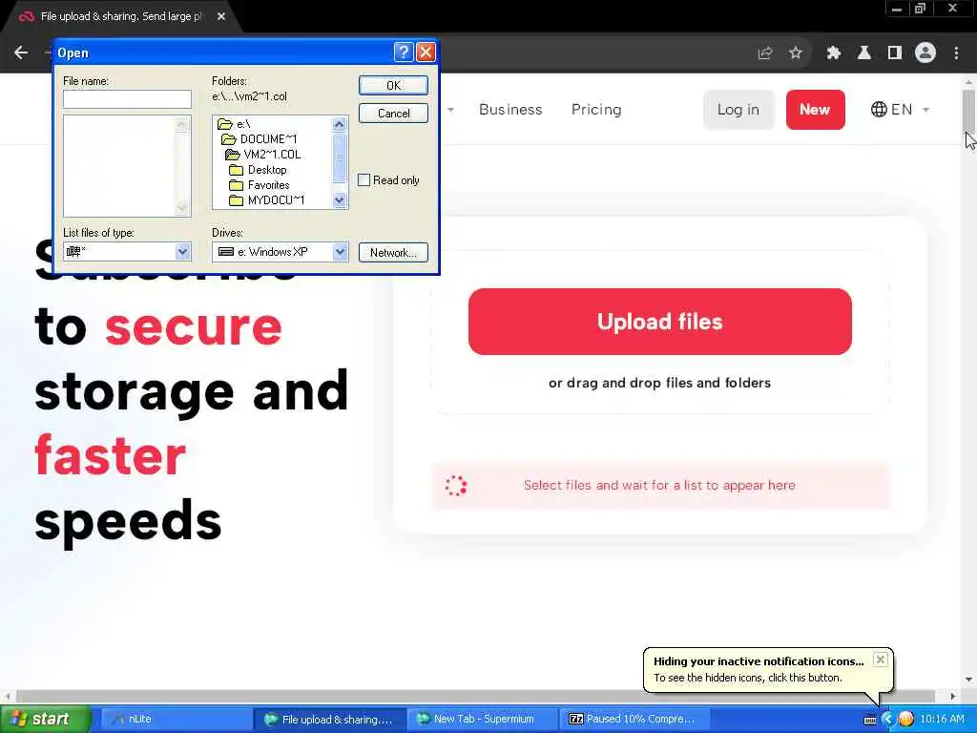Click Cancel in the Open dialog
Viewport: 977px width, 733px height.
[393, 114]
